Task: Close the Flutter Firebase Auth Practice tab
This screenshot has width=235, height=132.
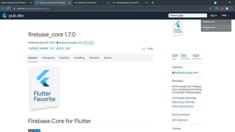Action: pyautogui.click(x=31, y=3)
